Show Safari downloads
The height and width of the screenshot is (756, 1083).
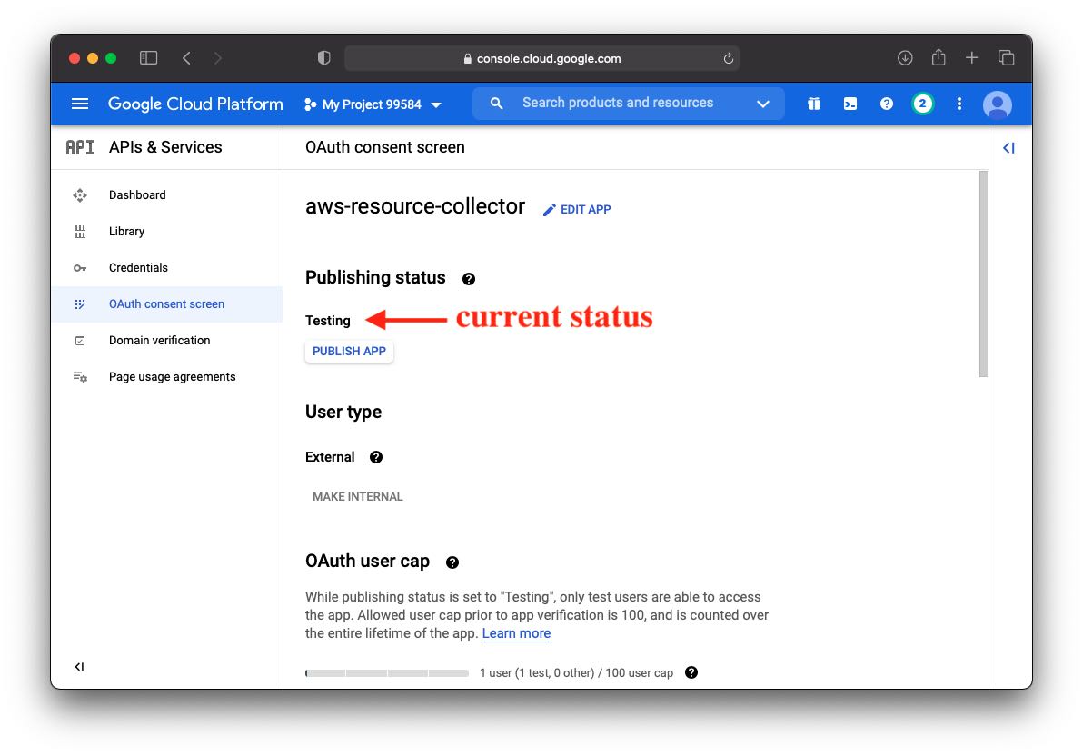(905, 58)
